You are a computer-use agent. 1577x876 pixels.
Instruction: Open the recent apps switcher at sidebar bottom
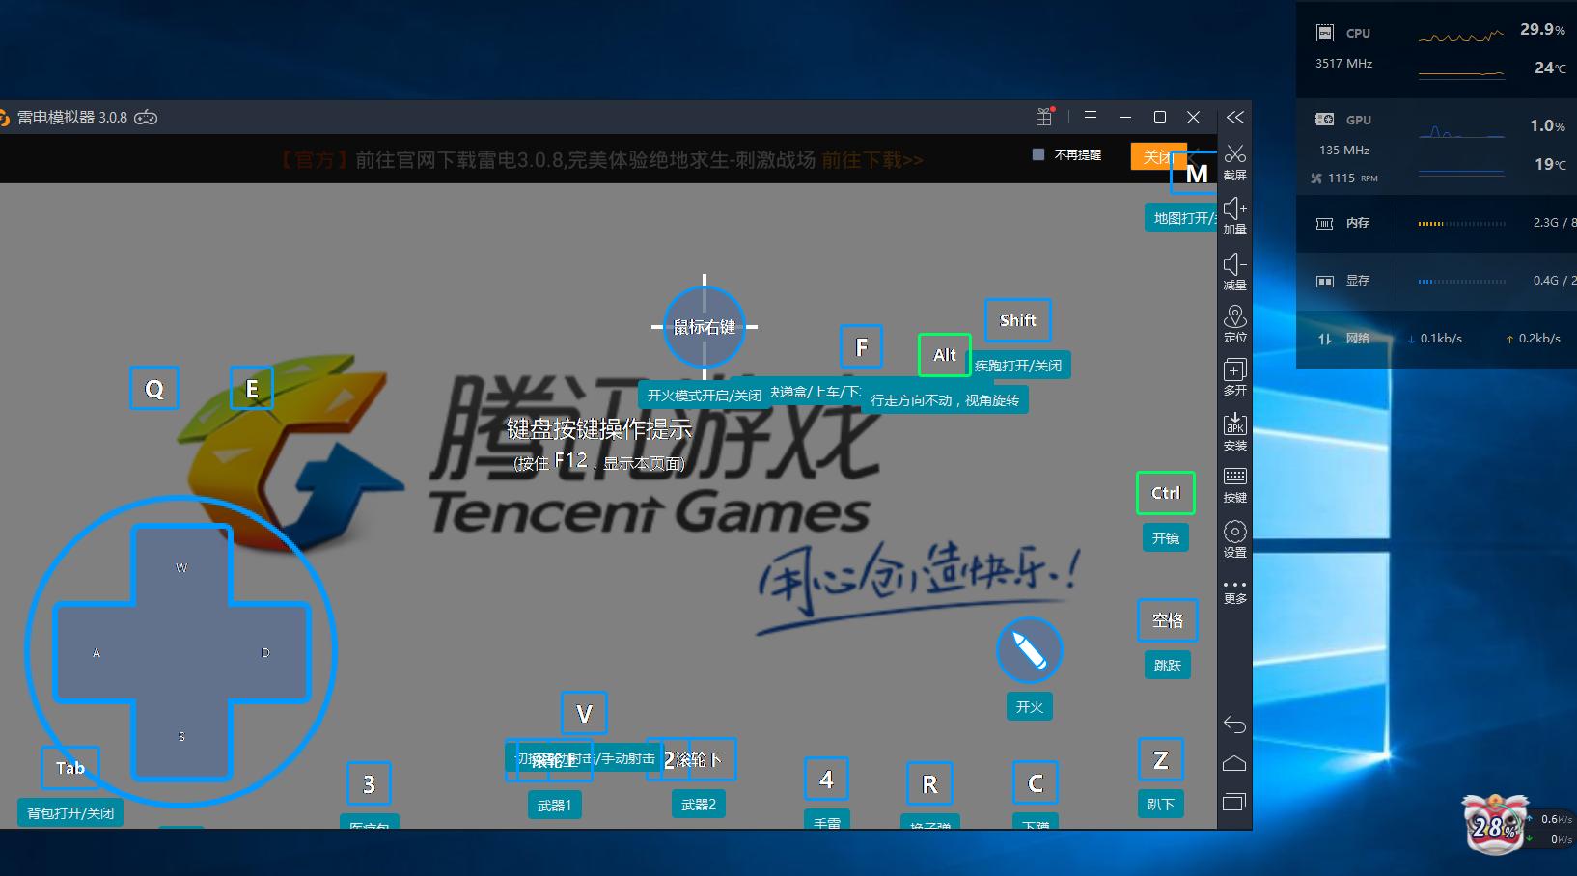[x=1235, y=800]
